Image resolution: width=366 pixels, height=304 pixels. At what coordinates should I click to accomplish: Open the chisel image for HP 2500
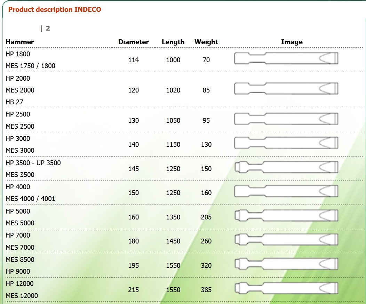(286, 119)
